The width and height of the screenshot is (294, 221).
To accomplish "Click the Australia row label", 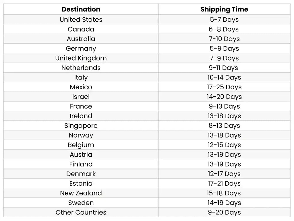I will (x=81, y=39).
